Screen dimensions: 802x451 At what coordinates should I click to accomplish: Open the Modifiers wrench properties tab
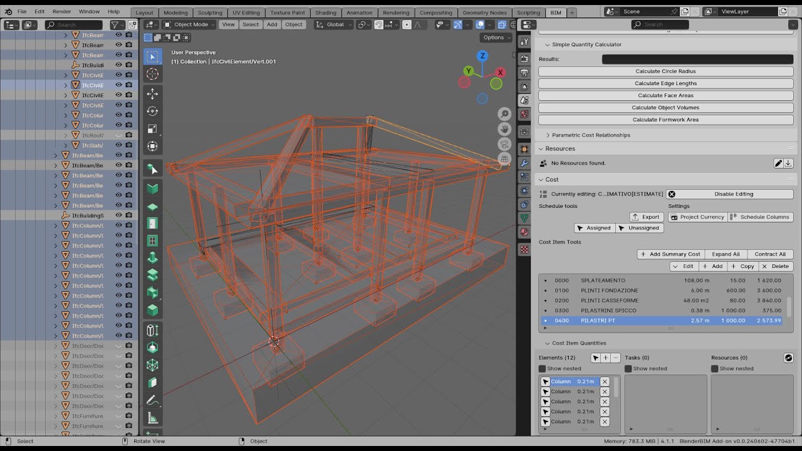(x=524, y=163)
